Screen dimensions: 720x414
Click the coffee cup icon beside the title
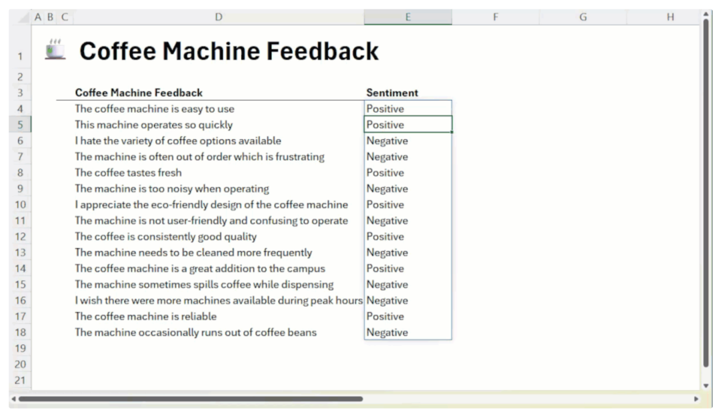tap(55, 49)
